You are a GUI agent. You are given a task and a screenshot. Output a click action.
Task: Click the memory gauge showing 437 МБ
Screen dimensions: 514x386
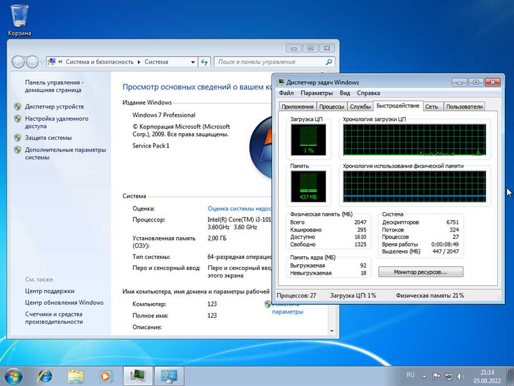[x=308, y=186]
